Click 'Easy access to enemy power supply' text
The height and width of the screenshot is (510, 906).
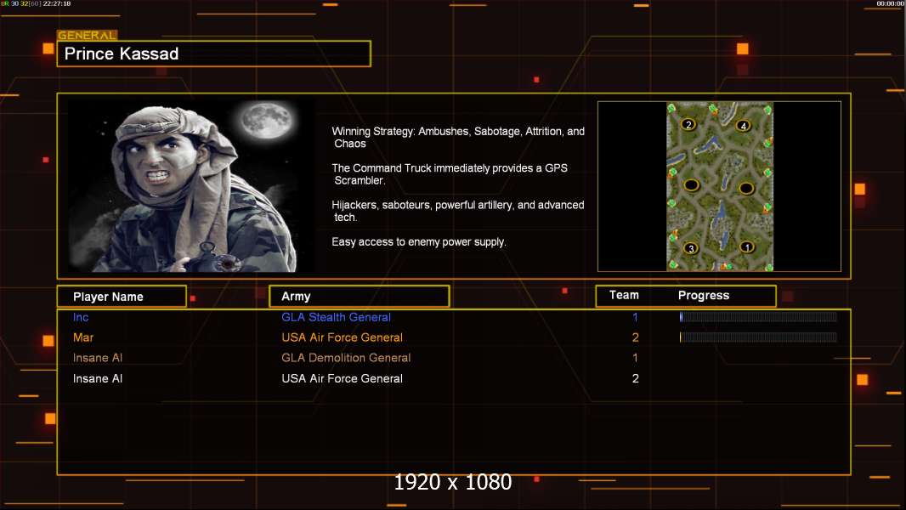point(419,242)
